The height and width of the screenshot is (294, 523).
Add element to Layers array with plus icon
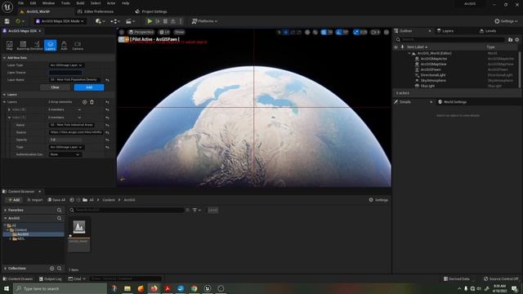click(84, 102)
